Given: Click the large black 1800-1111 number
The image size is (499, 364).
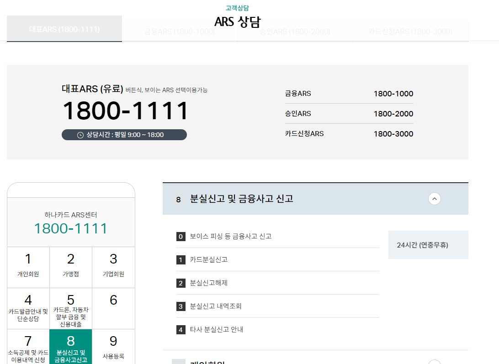Looking at the screenshot, I should coord(126,111).
